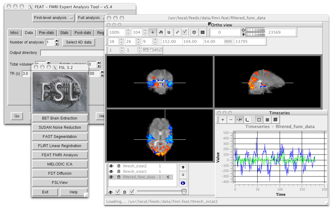
Task: Select the hand pan tool in Ortho view
Action: click(161, 32)
